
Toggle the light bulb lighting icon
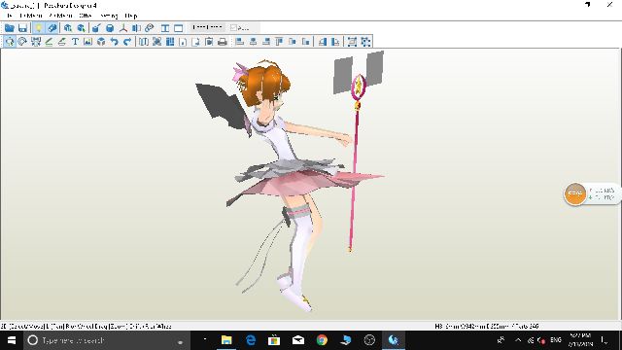[x=39, y=28]
